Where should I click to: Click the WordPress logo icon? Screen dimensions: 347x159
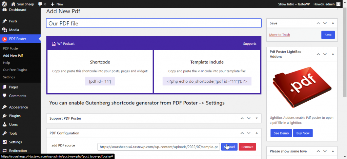[x=4, y=4]
